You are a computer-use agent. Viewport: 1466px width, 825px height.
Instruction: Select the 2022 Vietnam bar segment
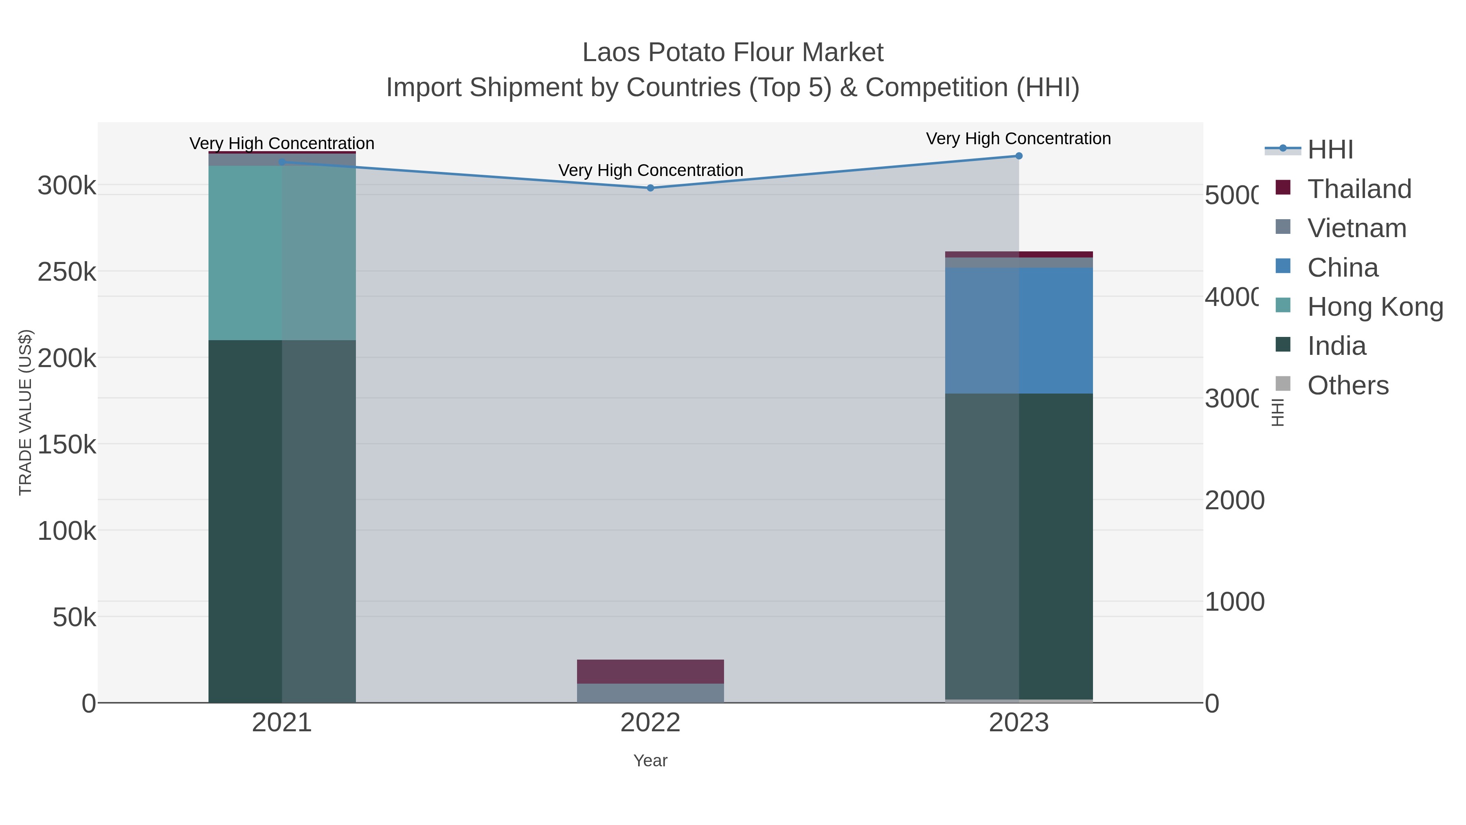(x=650, y=693)
